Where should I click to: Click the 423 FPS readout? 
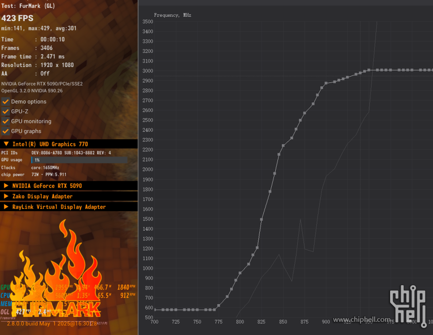click(17, 18)
